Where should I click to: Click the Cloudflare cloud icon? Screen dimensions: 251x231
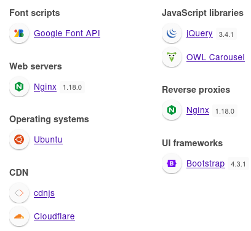[x=19, y=216]
